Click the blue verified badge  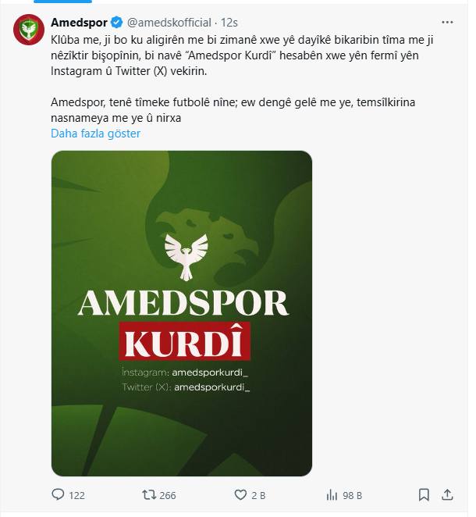click(x=116, y=23)
